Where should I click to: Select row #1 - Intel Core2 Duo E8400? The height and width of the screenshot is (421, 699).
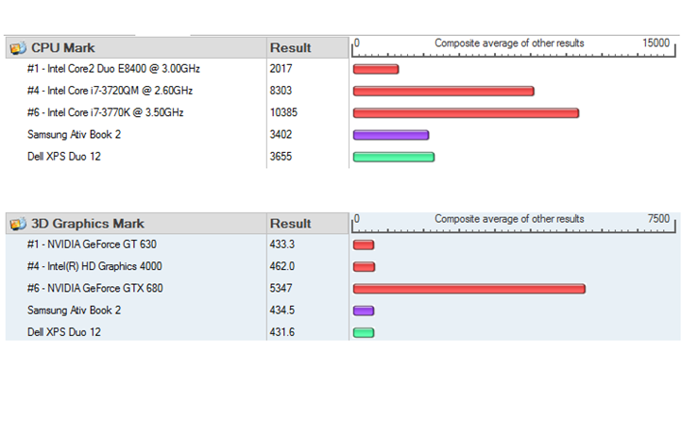click(113, 69)
